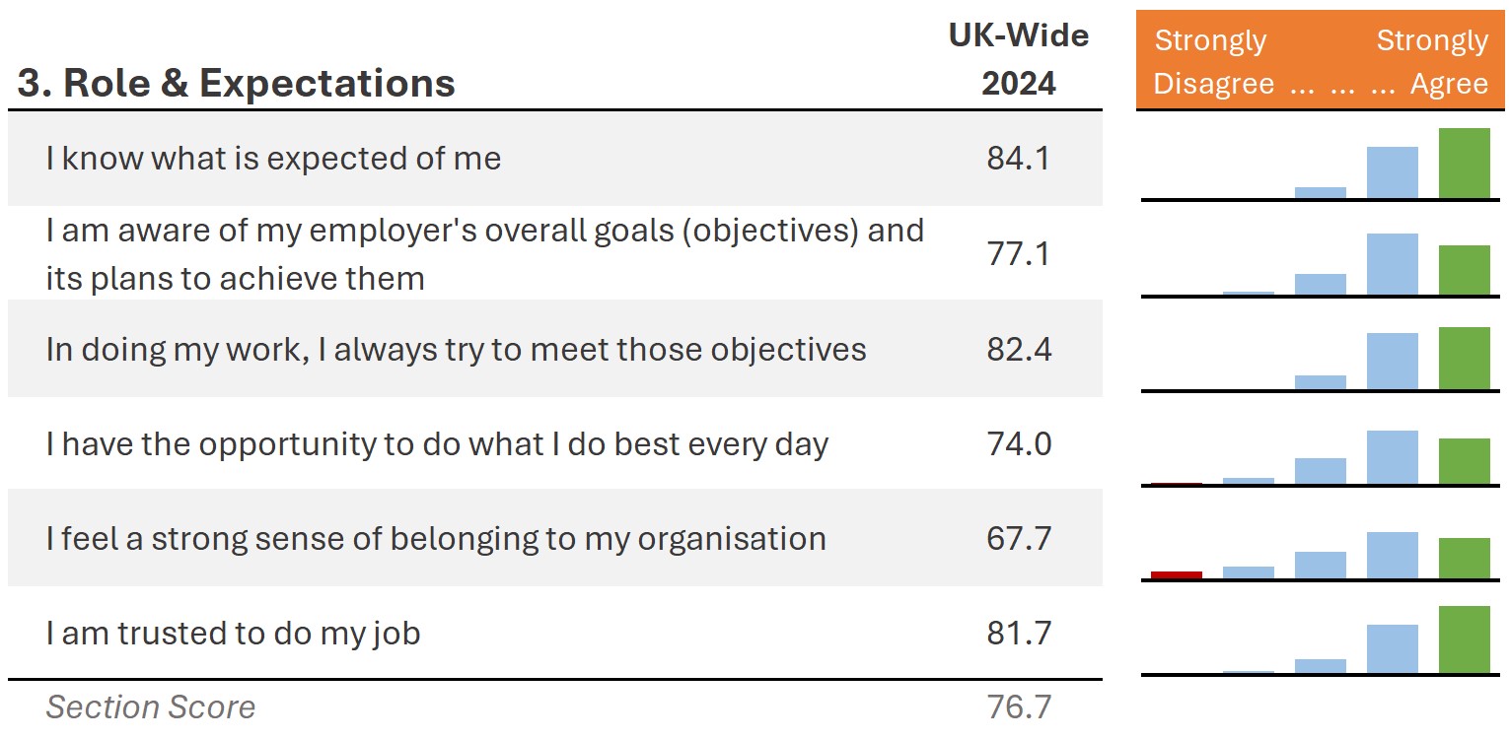Select "In doing my work" objectives statement
The height and width of the screenshot is (739, 1509).
(x=456, y=350)
